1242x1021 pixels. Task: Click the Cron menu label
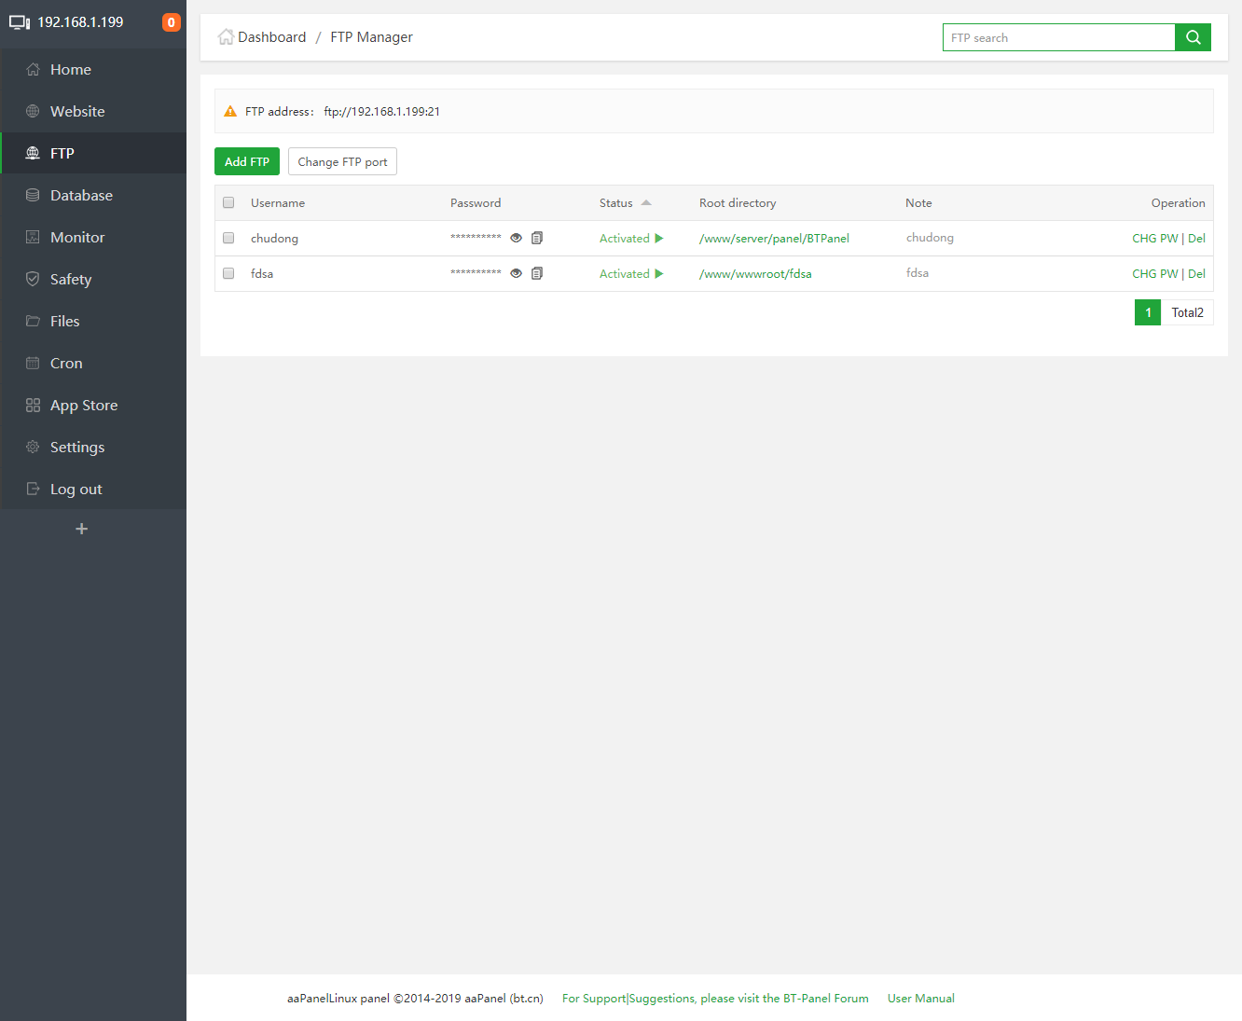(x=66, y=364)
